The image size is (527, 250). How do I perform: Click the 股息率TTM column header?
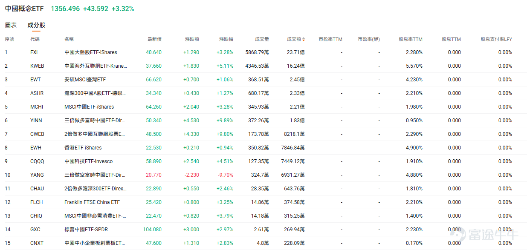click(x=411, y=39)
